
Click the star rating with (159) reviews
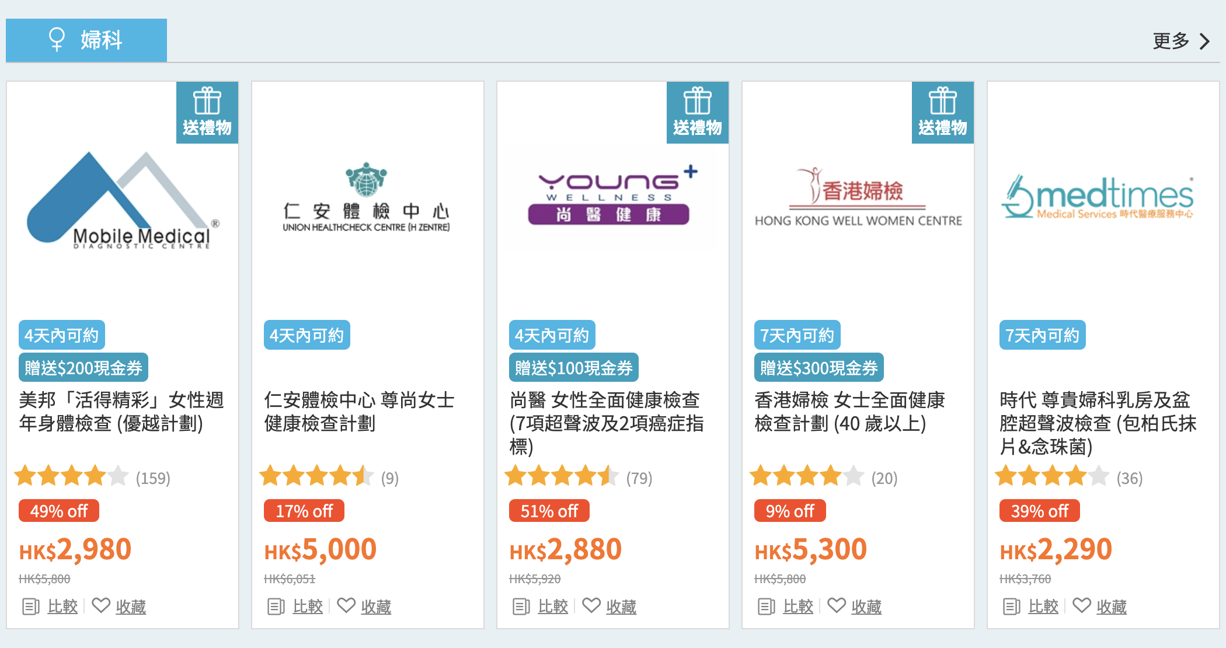(71, 476)
